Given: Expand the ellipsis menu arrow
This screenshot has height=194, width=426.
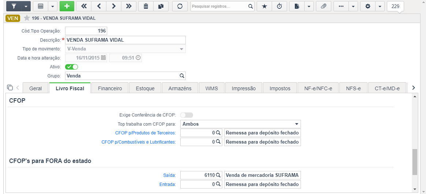Looking at the screenshot, I should (353, 6).
